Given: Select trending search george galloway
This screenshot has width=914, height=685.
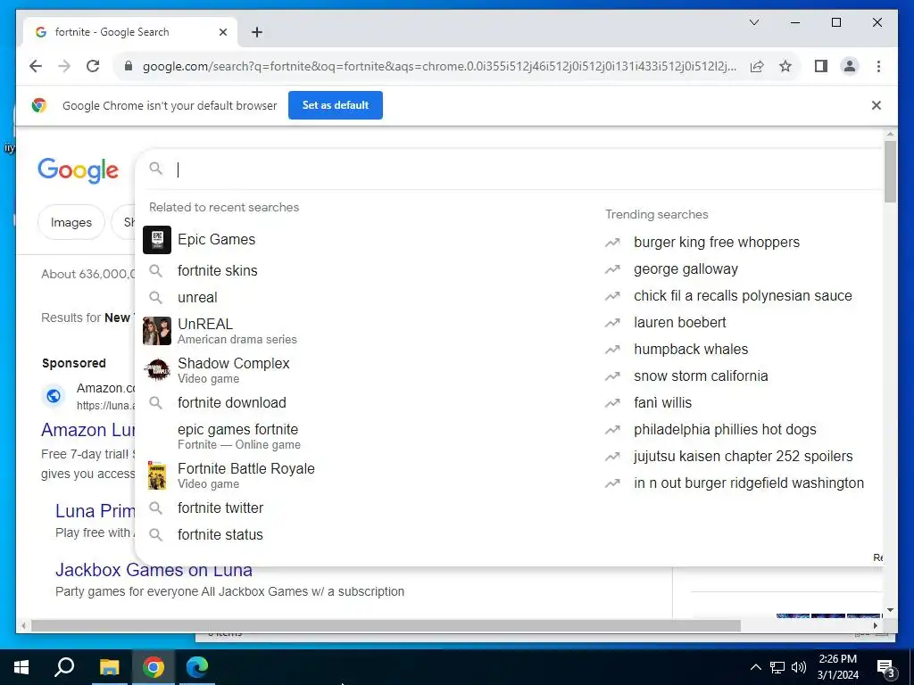Looking at the screenshot, I should (x=685, y=269).
